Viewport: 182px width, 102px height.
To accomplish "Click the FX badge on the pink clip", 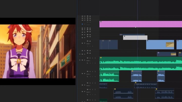I will click(101, 22).
